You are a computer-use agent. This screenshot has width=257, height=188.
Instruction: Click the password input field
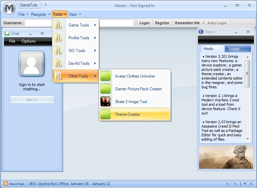click(116, 23)
